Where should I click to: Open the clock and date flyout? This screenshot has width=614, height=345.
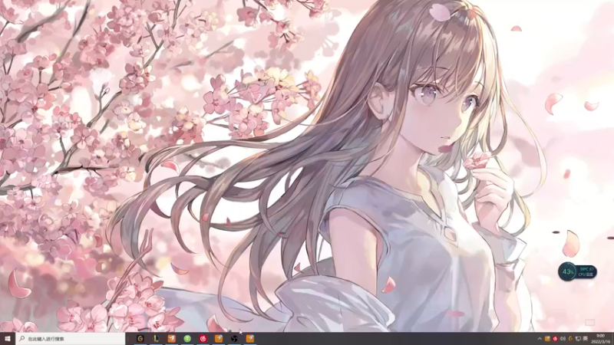601,339
